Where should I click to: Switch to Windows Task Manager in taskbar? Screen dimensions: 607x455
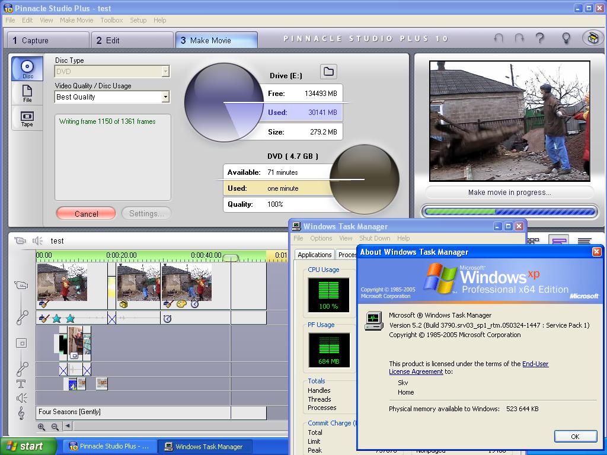205,446
